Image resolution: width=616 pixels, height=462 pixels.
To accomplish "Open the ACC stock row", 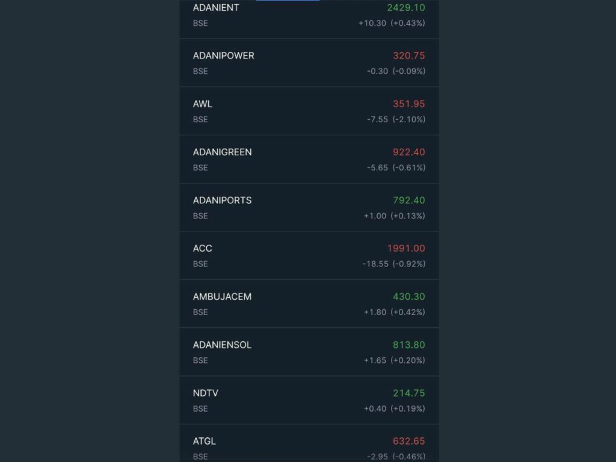I will coord(309,256).
